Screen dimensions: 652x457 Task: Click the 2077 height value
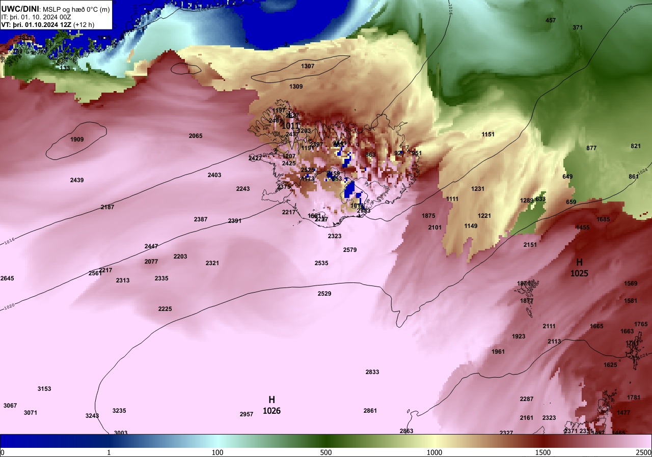pyautogui.click(x=151, y=262)
